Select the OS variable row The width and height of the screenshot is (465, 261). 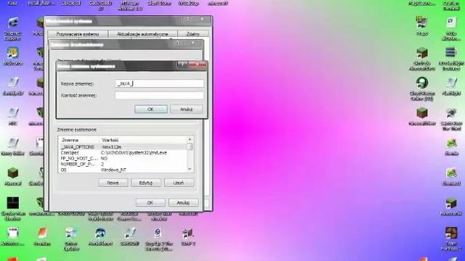click(x=123, y=170)
